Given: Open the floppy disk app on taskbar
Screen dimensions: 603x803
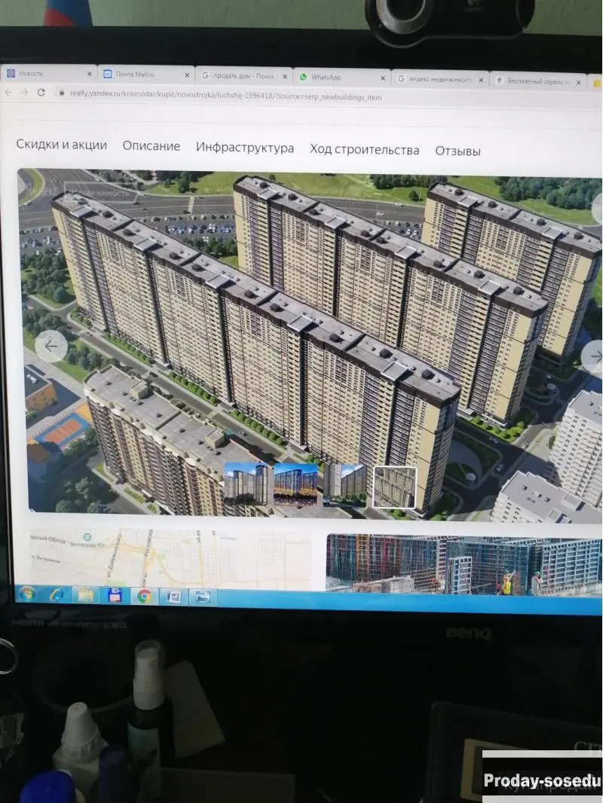Looking at the screenshot, I should point(115,596).
